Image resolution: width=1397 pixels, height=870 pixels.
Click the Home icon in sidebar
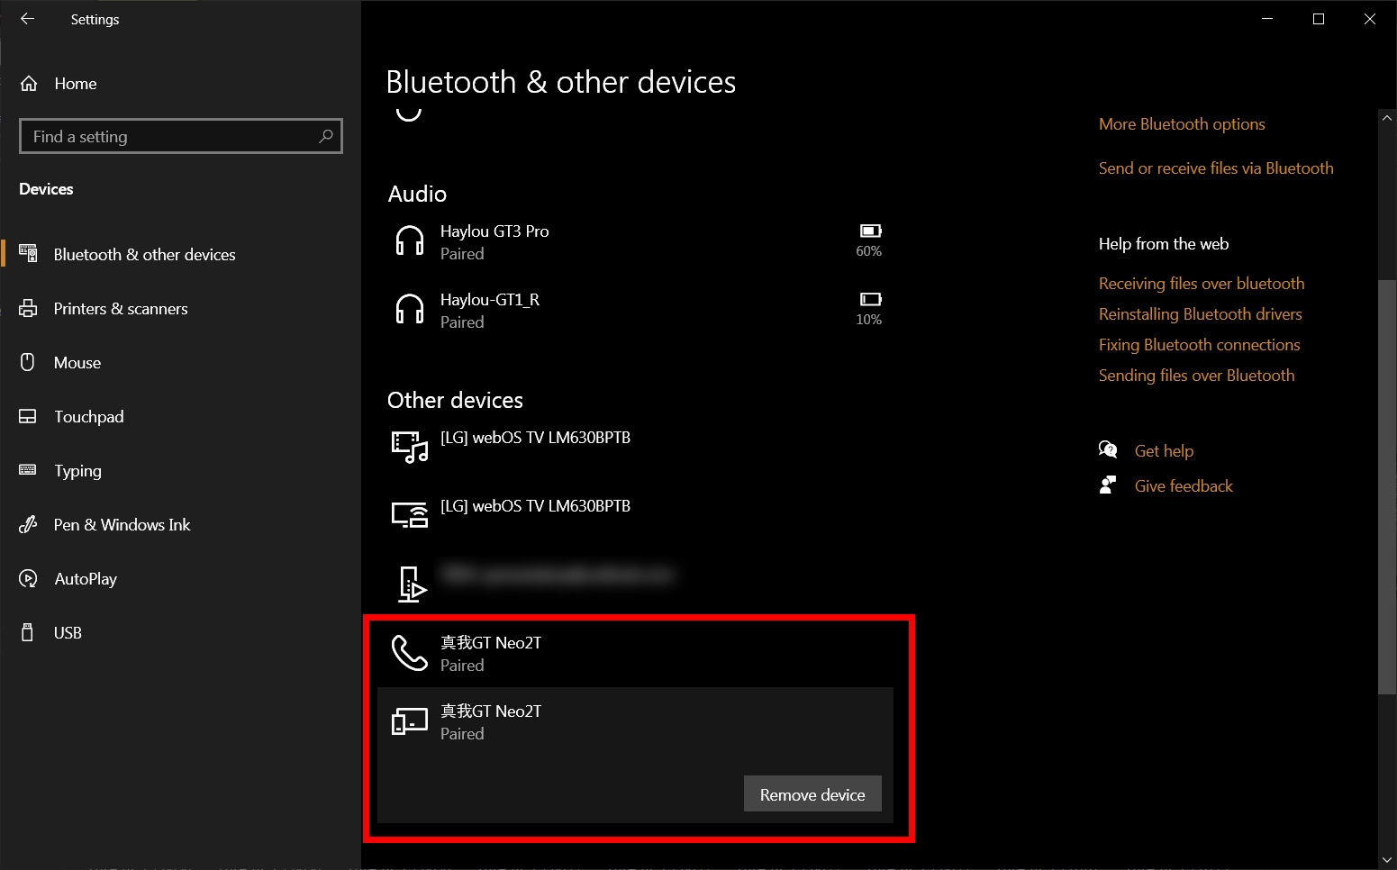(x=29, y=84)
